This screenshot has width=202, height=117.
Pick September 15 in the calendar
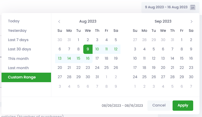(x=182, y=58)
